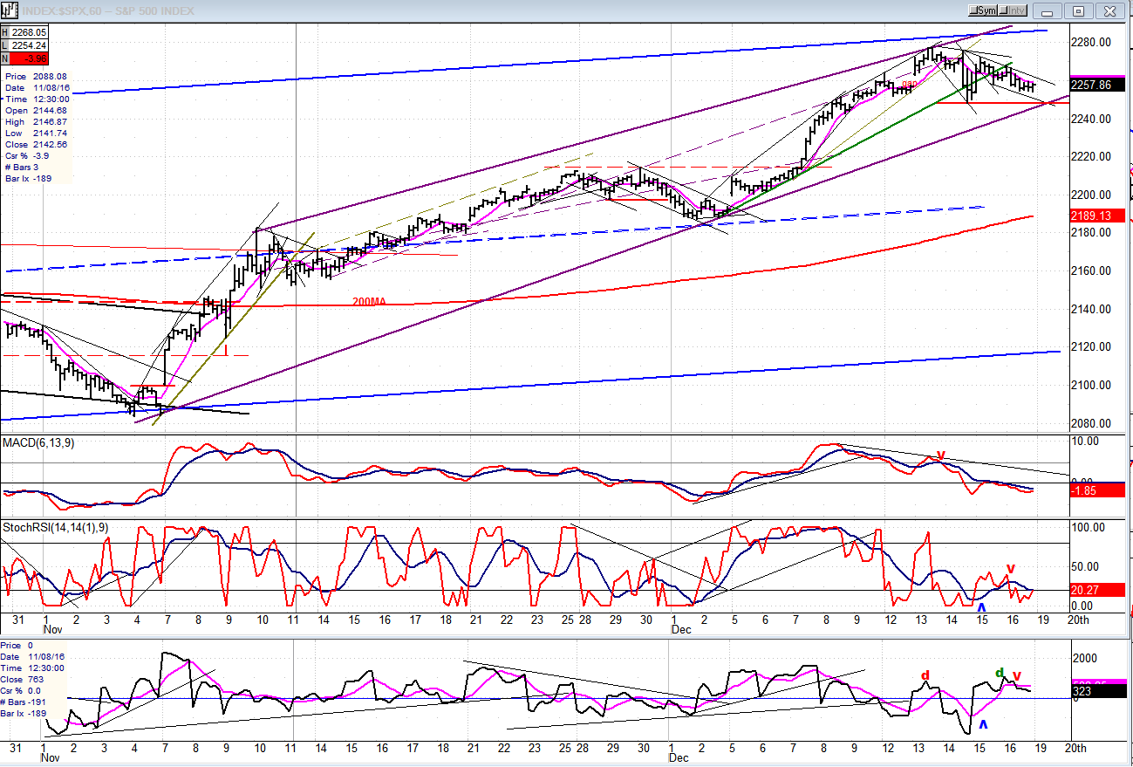Close the $SPX chart window
1133x767 pixels.
(x=1108, y=10)
